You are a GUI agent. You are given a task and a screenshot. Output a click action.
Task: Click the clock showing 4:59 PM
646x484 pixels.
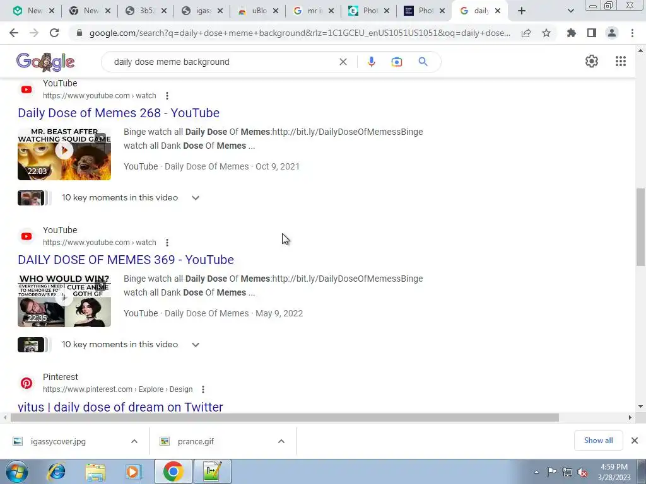pyautogui.click(x=614, y=467)
